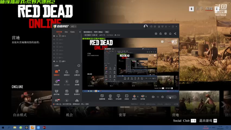The height and width of the screenshot is (130, 231).
Task: Open the 视频连麦 tool
Action: 56,83
